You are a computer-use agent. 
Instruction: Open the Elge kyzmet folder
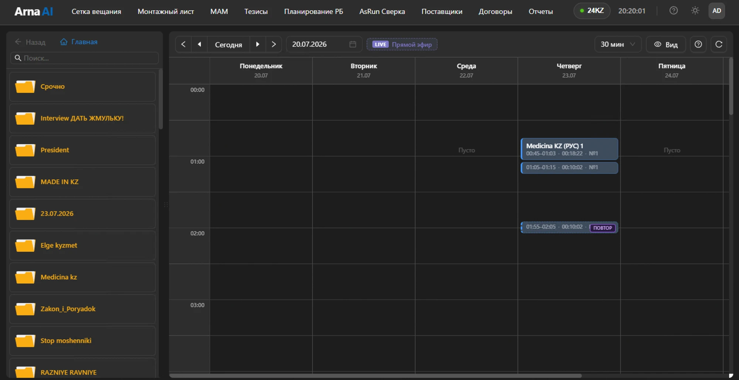[x=82, y=245]
